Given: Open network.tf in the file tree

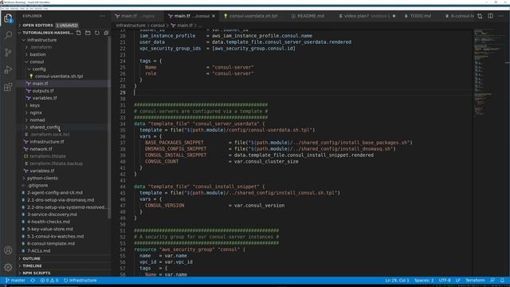Looking at the screenshot, I should coord(41,149).
